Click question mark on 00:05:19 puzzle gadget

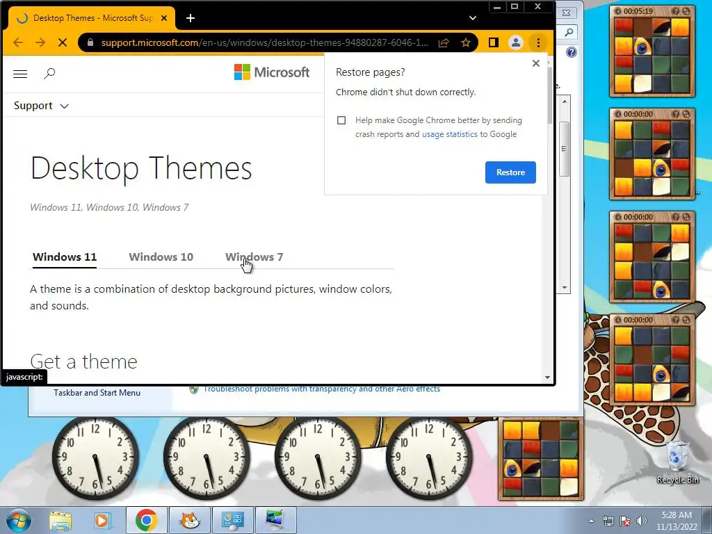(x=676, y=11)
